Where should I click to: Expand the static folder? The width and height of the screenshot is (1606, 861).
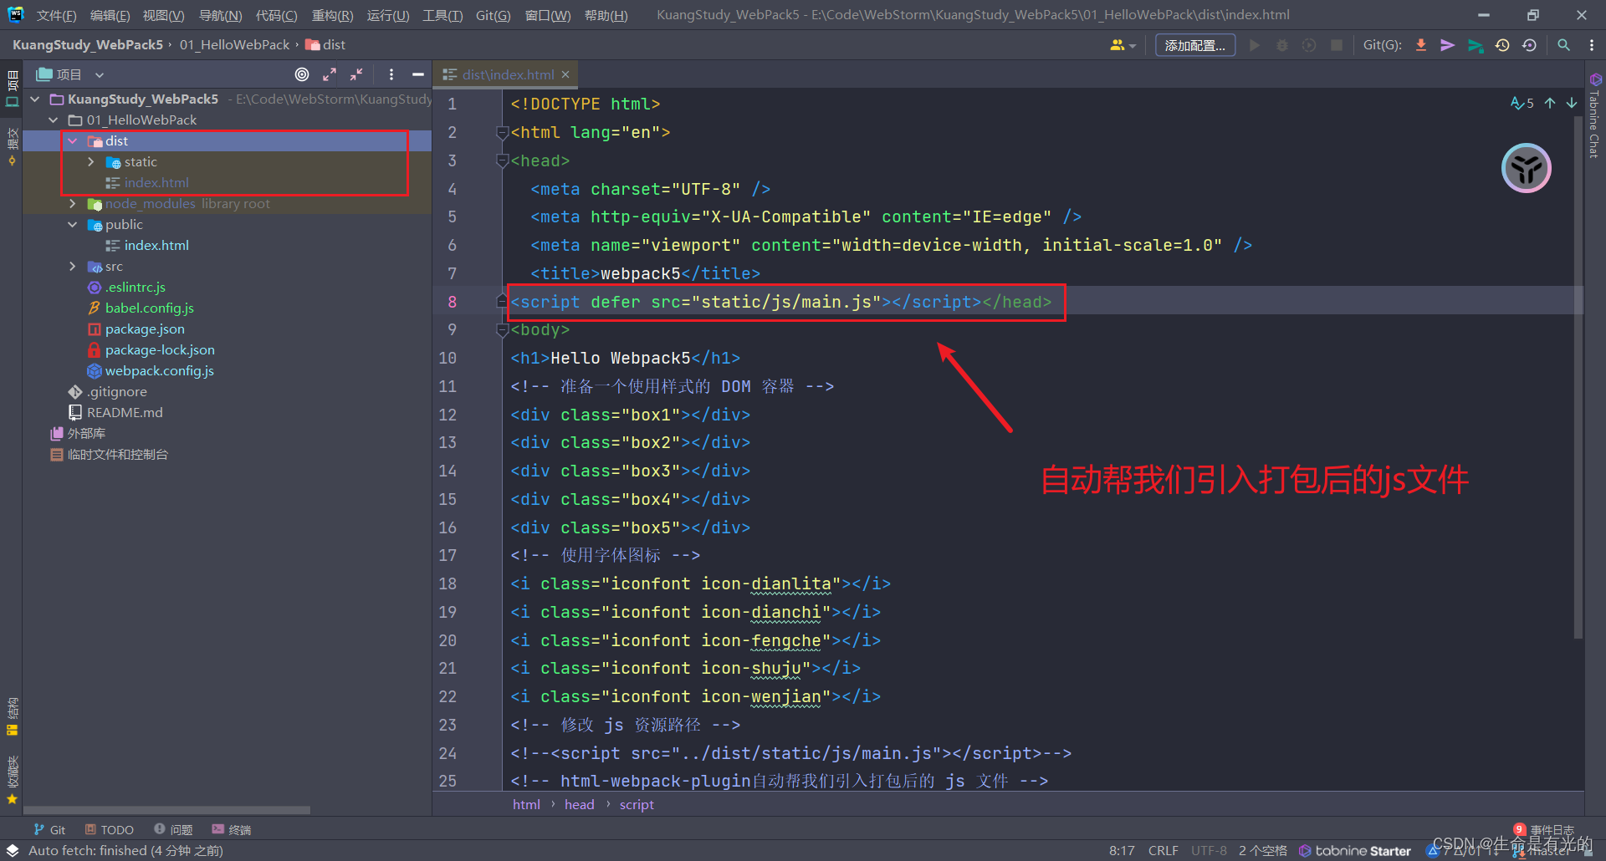pos(91,161)
